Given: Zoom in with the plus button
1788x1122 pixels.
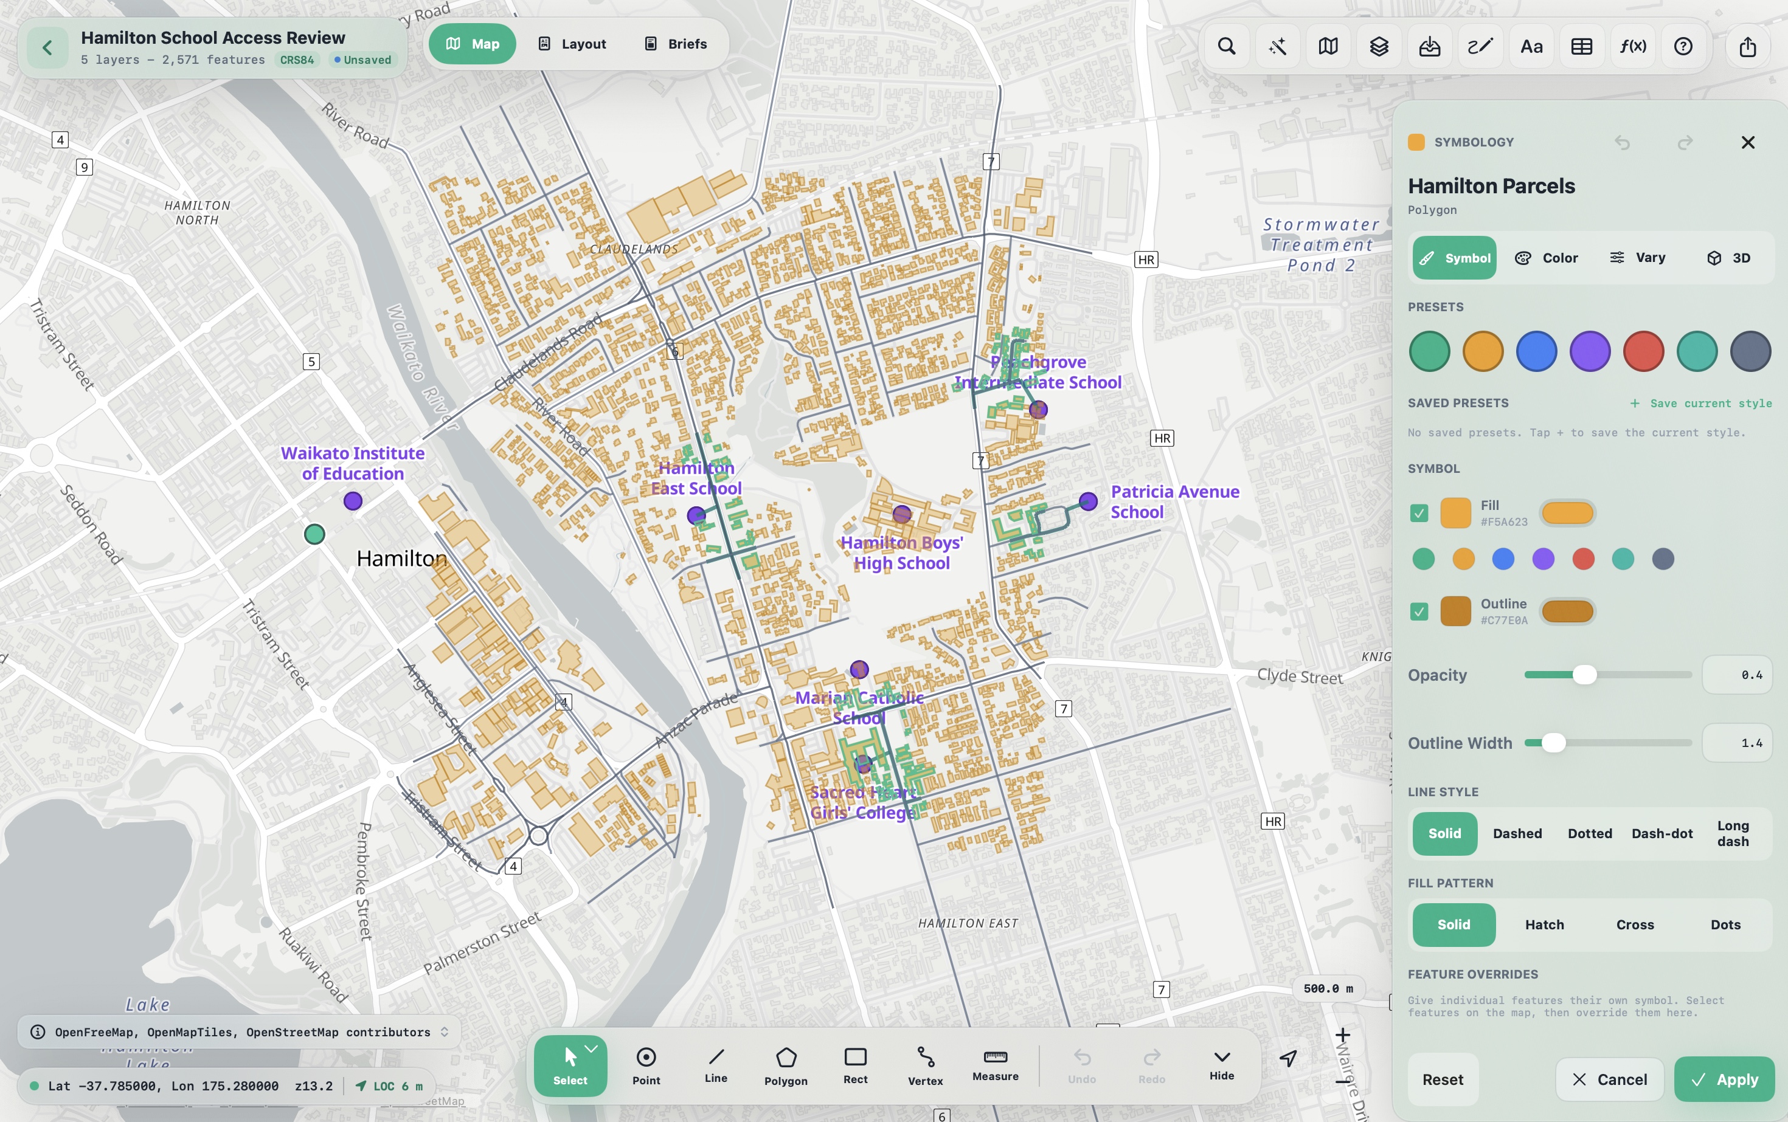Looking at the screenshot, I should (1342, 1035).
